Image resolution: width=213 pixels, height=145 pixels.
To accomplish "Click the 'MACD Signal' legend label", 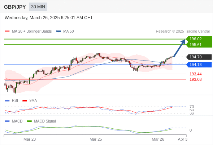I will (45, 121).
